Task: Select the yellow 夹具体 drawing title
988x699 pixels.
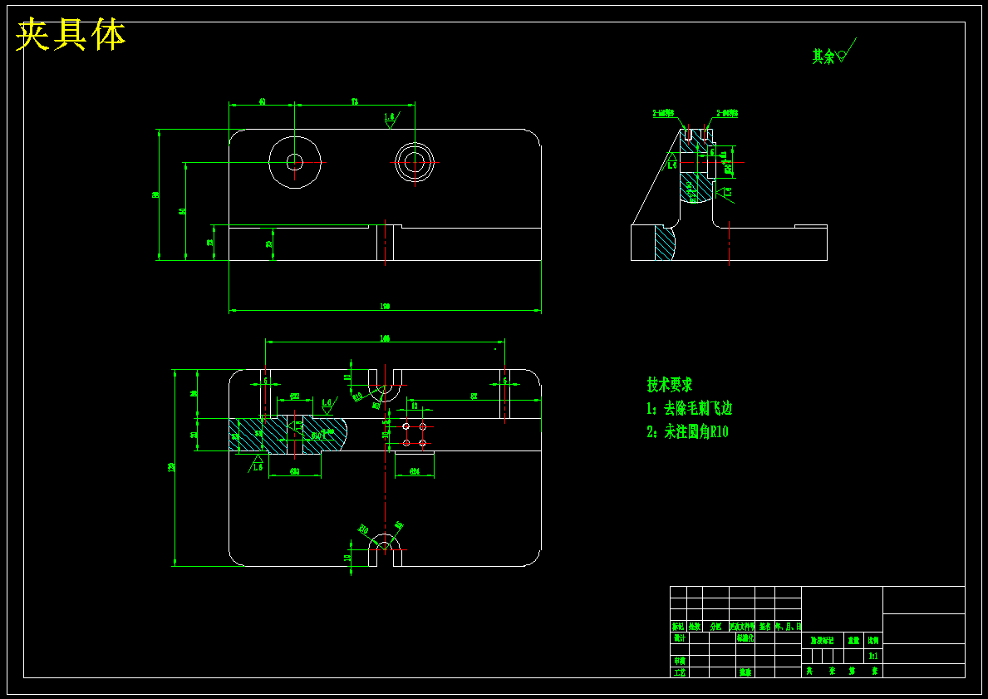Action: coord(71,35)
